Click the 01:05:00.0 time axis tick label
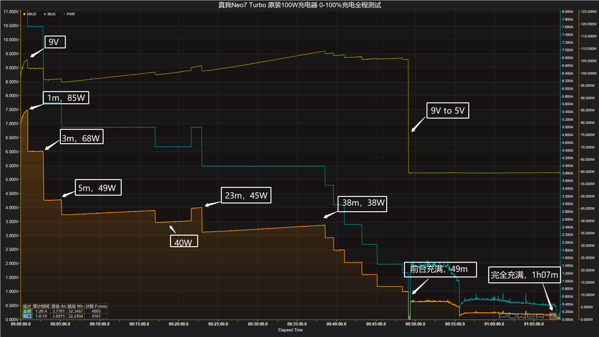 (534, 324)
